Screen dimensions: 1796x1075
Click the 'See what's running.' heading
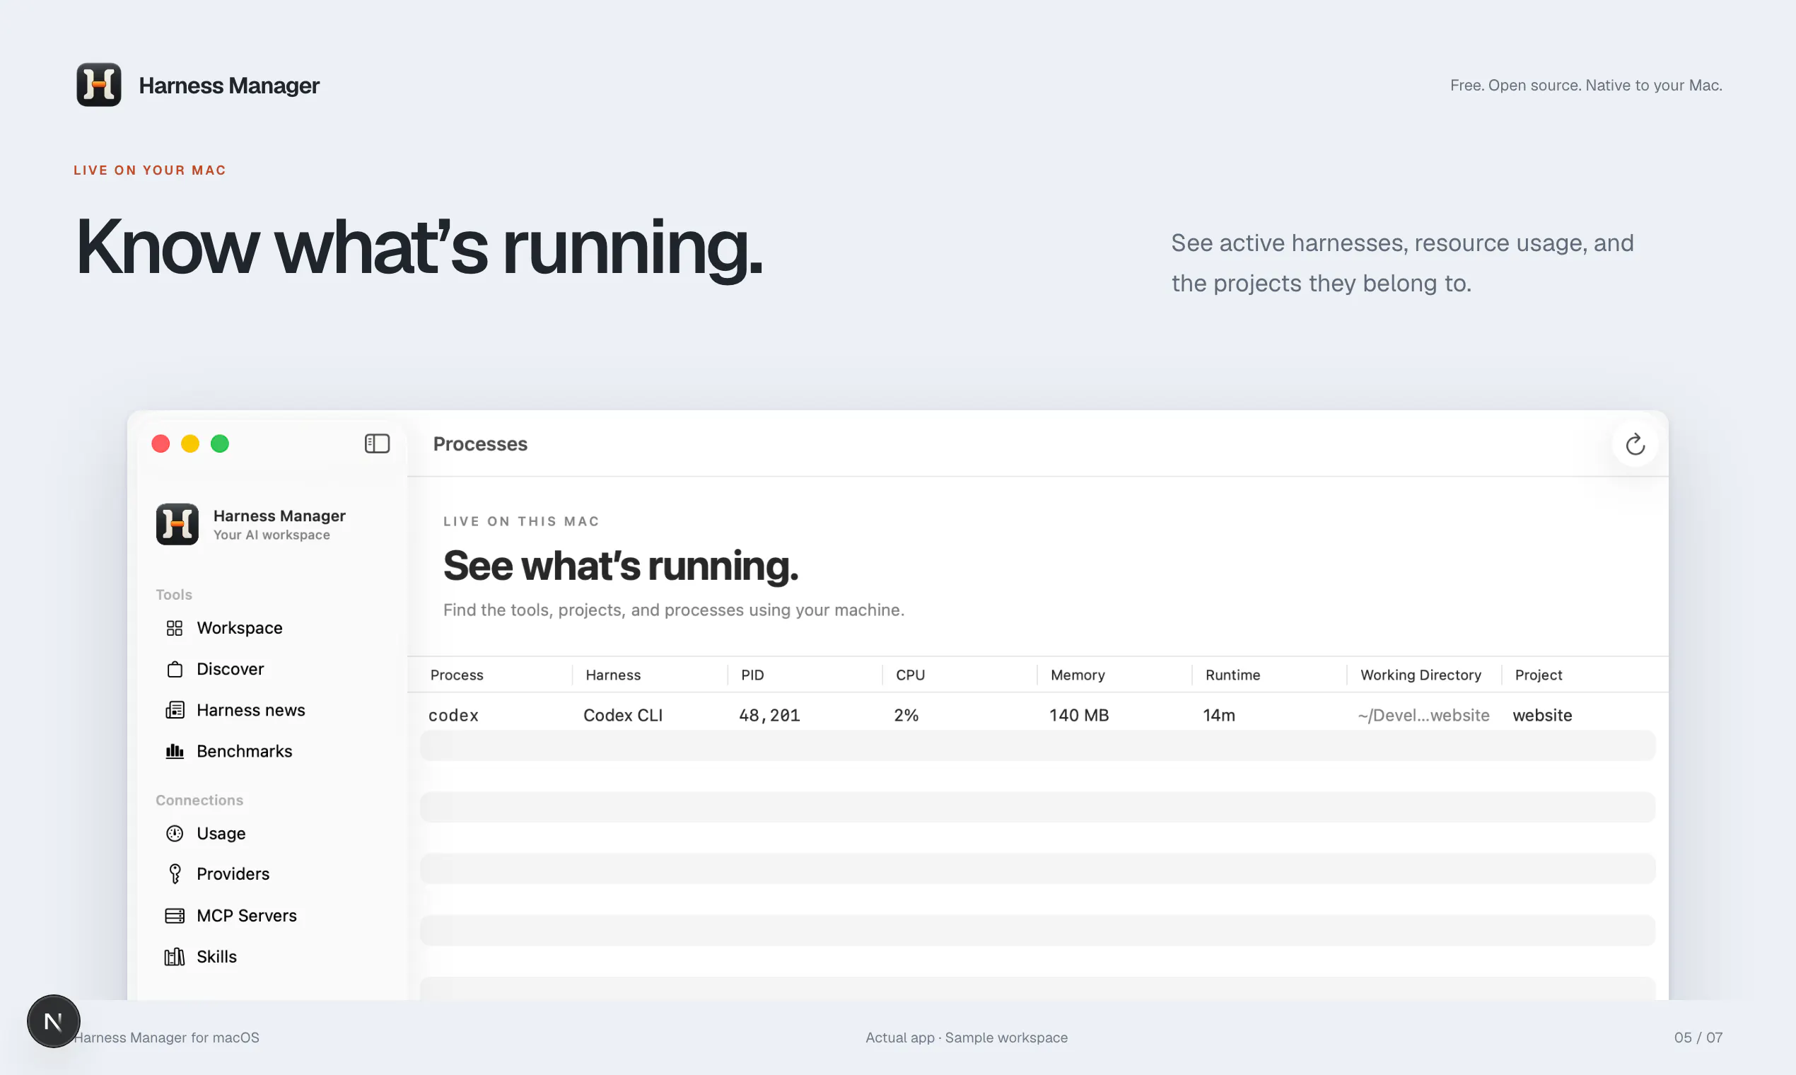tap(621, 565)
